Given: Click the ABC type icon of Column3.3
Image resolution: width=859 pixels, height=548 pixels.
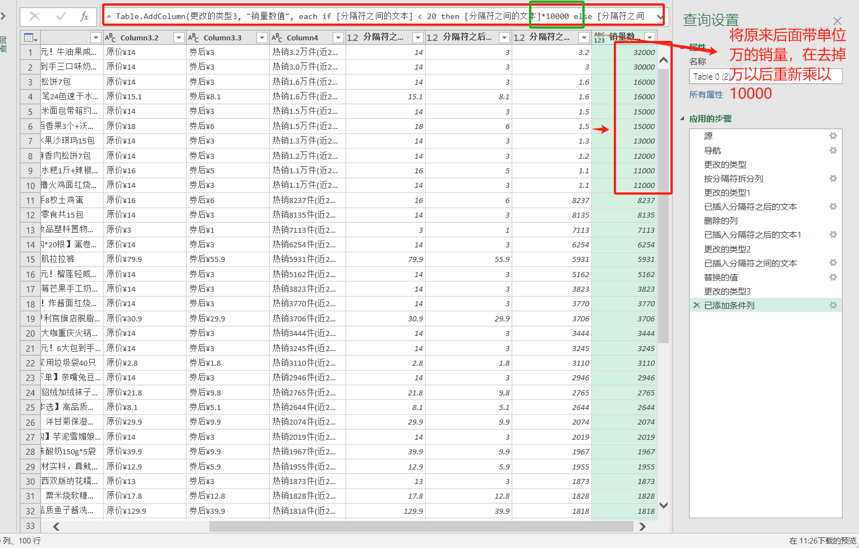Looking at the screenshot, I should [194, 38].
